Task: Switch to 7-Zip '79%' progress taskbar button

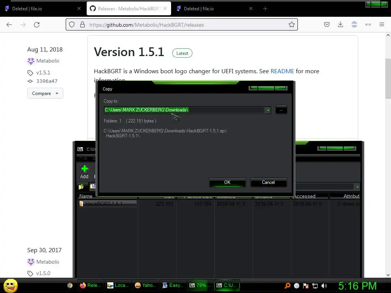Action: [x=200, y=285]
